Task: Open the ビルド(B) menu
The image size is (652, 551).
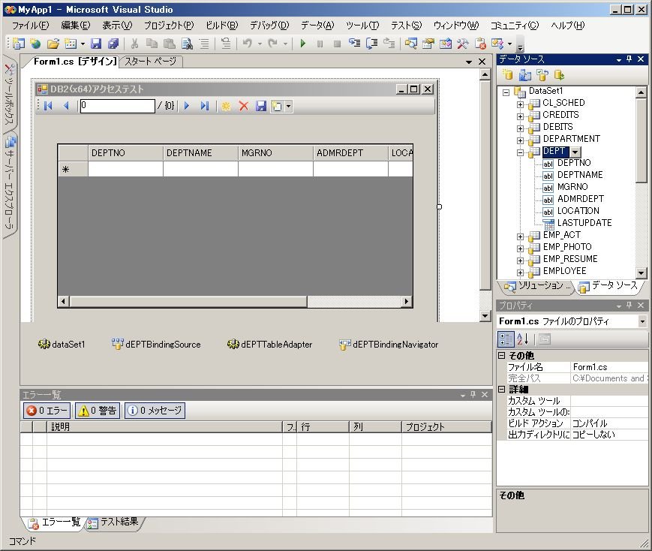Action: click(x=222, y=26)
